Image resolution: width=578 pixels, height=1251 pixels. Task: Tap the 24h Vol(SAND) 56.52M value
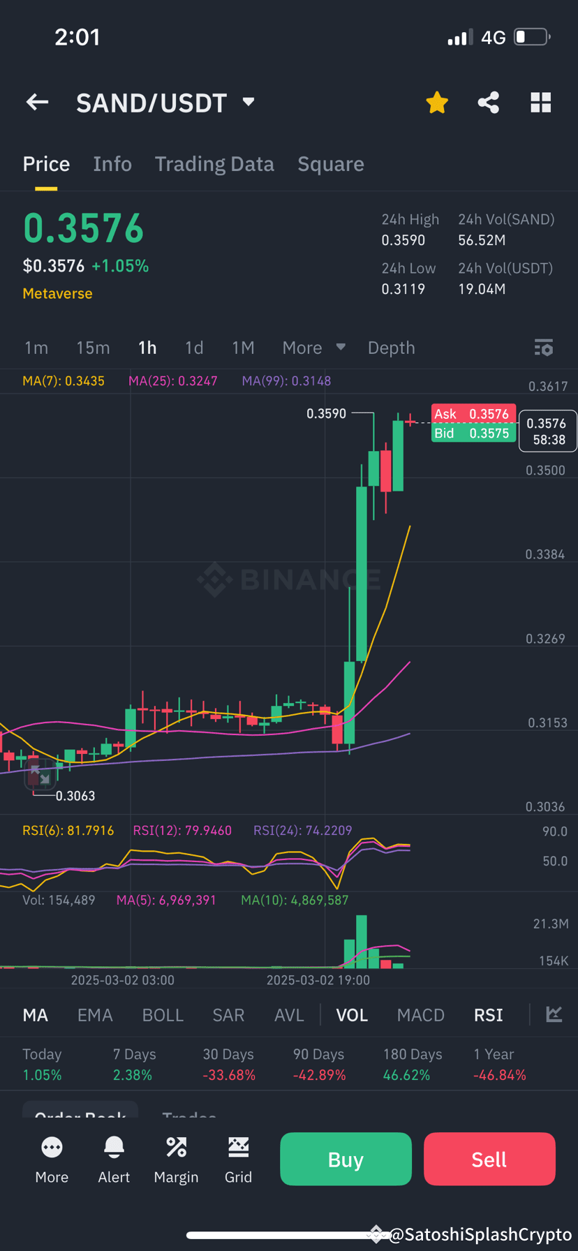(482, 240)
